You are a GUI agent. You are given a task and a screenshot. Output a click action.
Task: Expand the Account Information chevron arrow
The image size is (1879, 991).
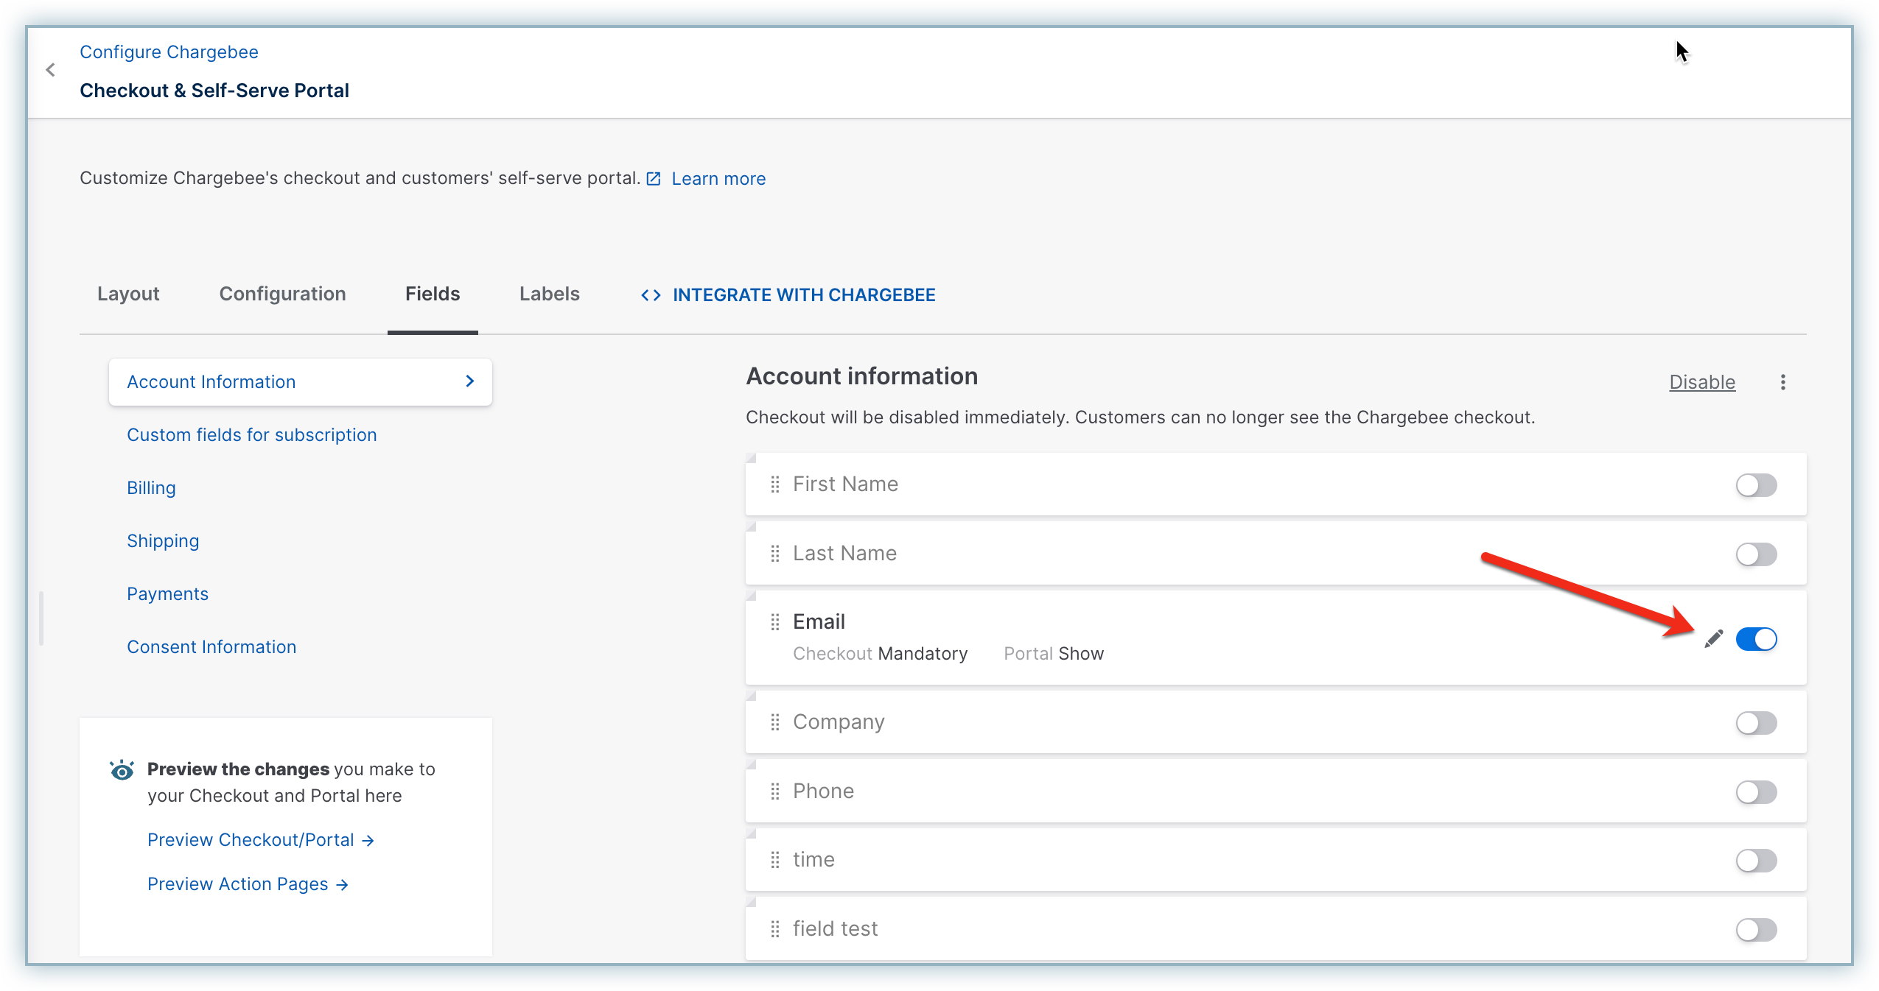[x=470, y=381]
